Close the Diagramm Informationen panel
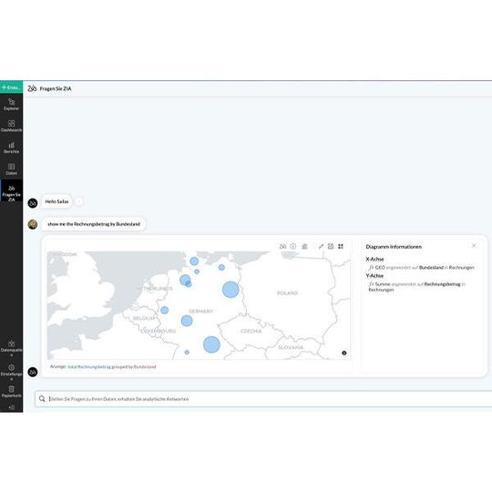 point(474,246)
